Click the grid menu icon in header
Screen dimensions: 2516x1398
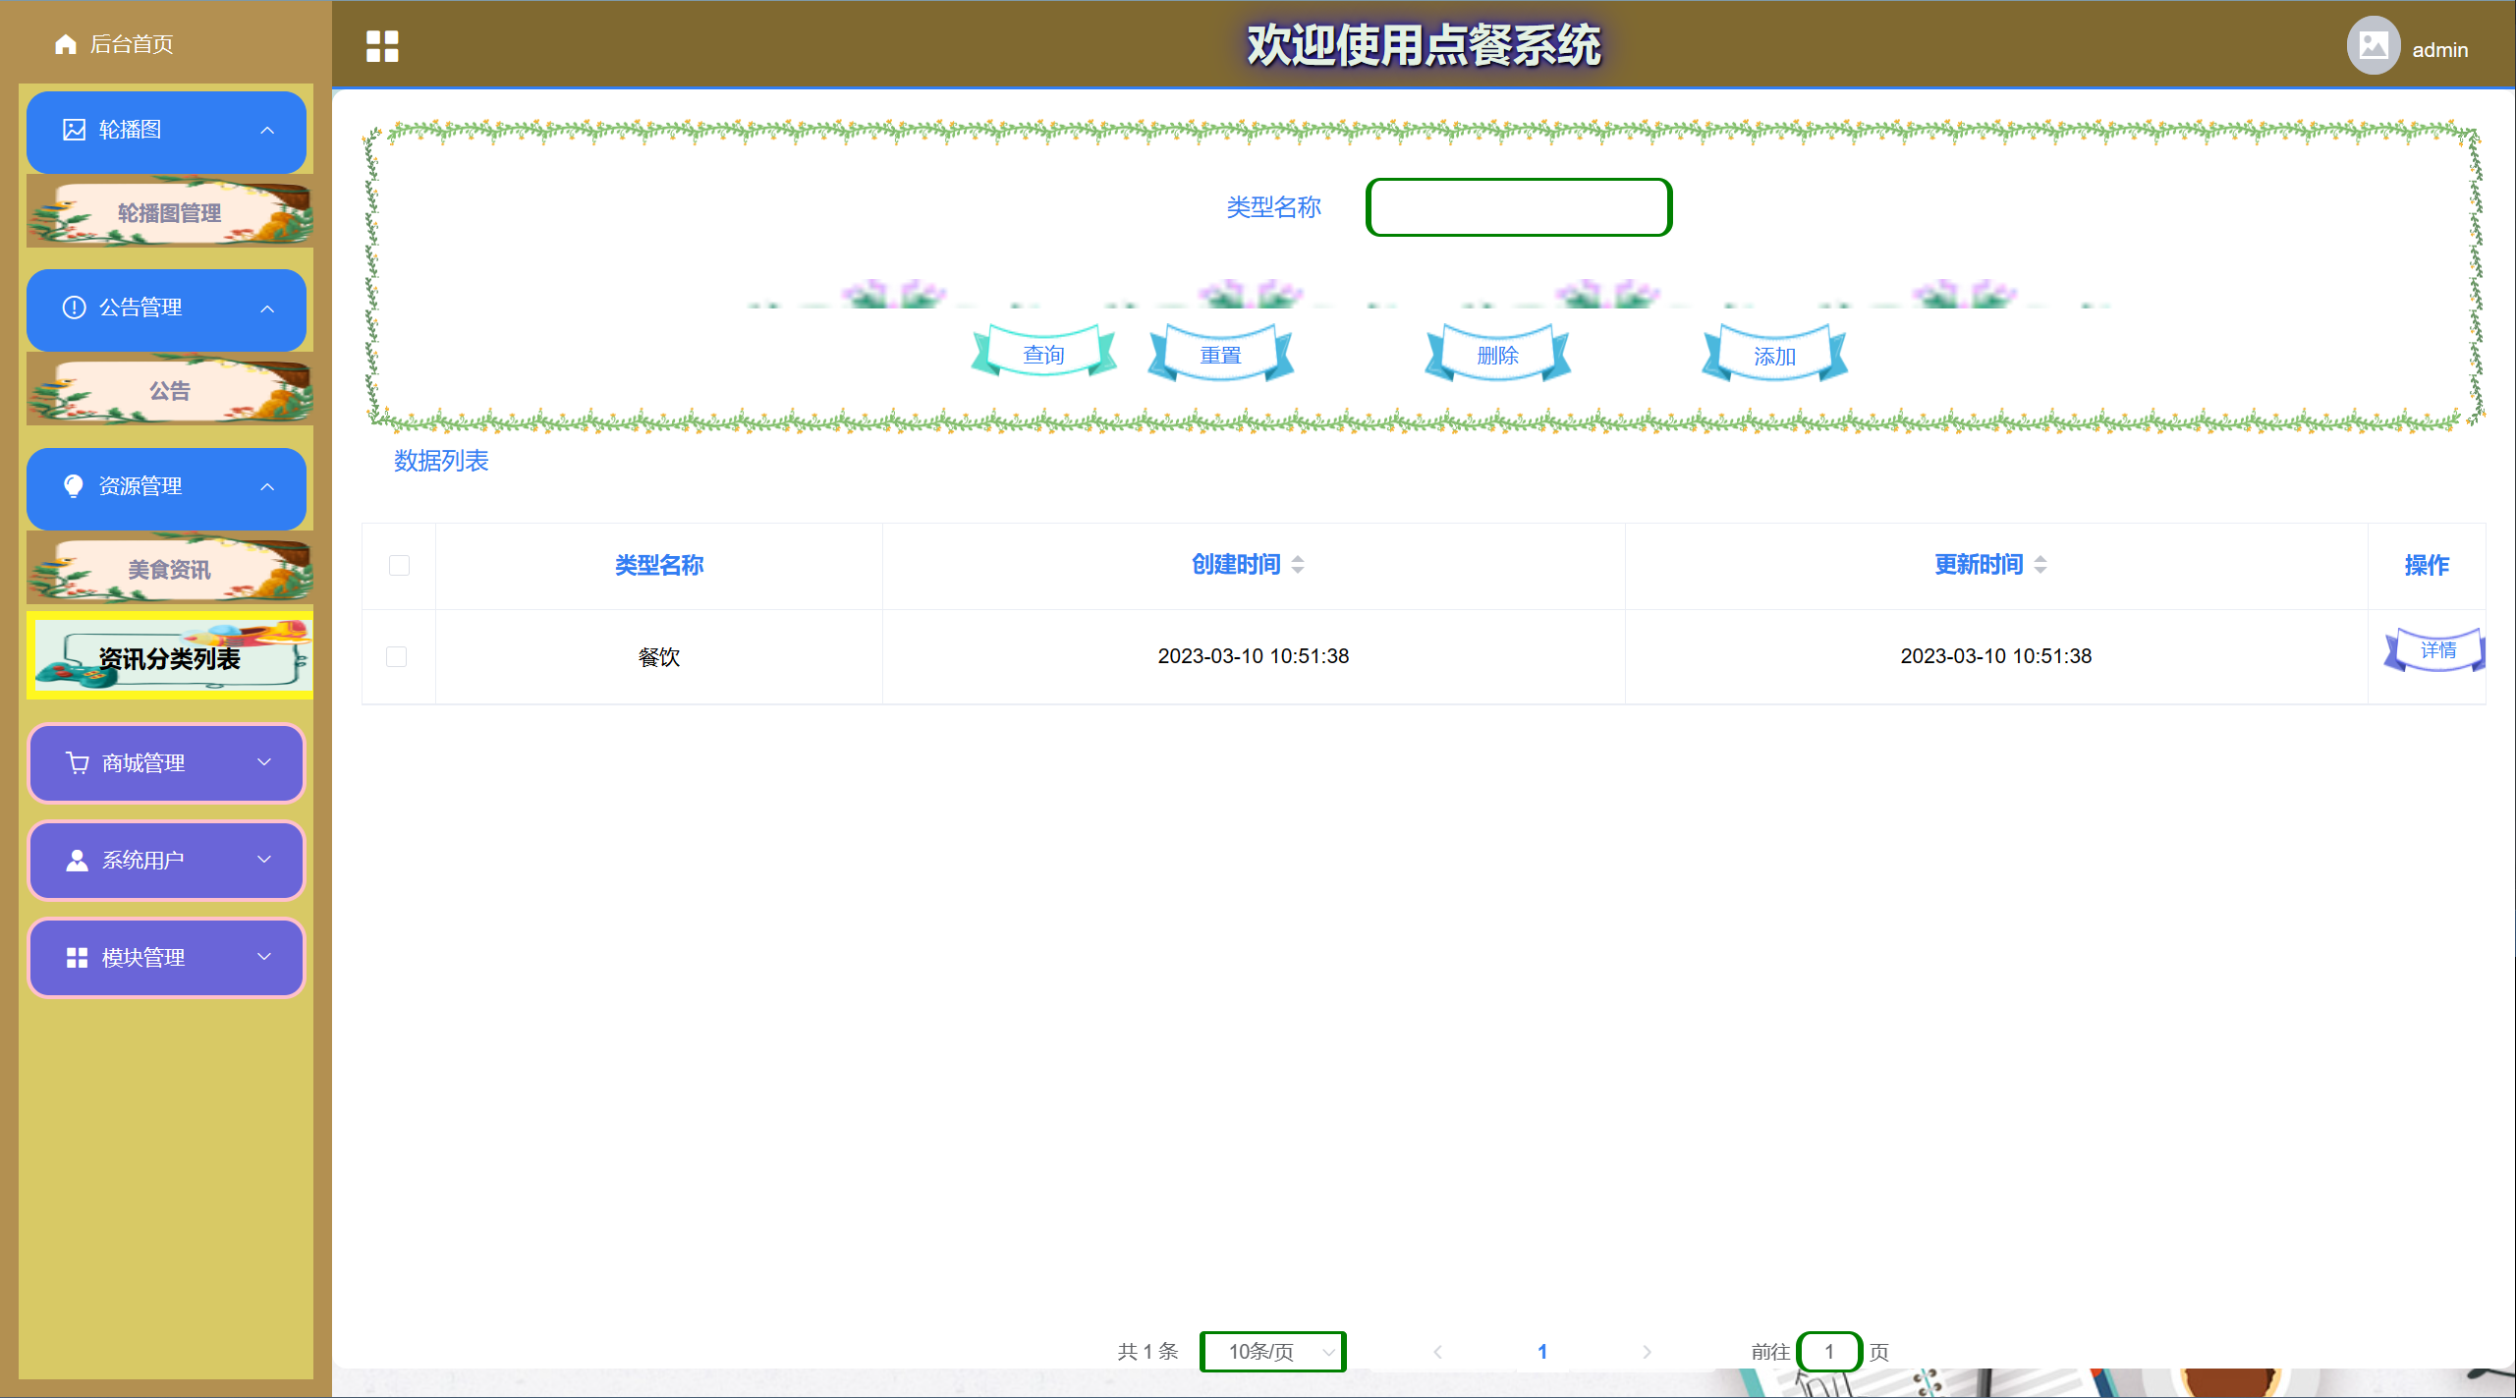coord(382,46)
